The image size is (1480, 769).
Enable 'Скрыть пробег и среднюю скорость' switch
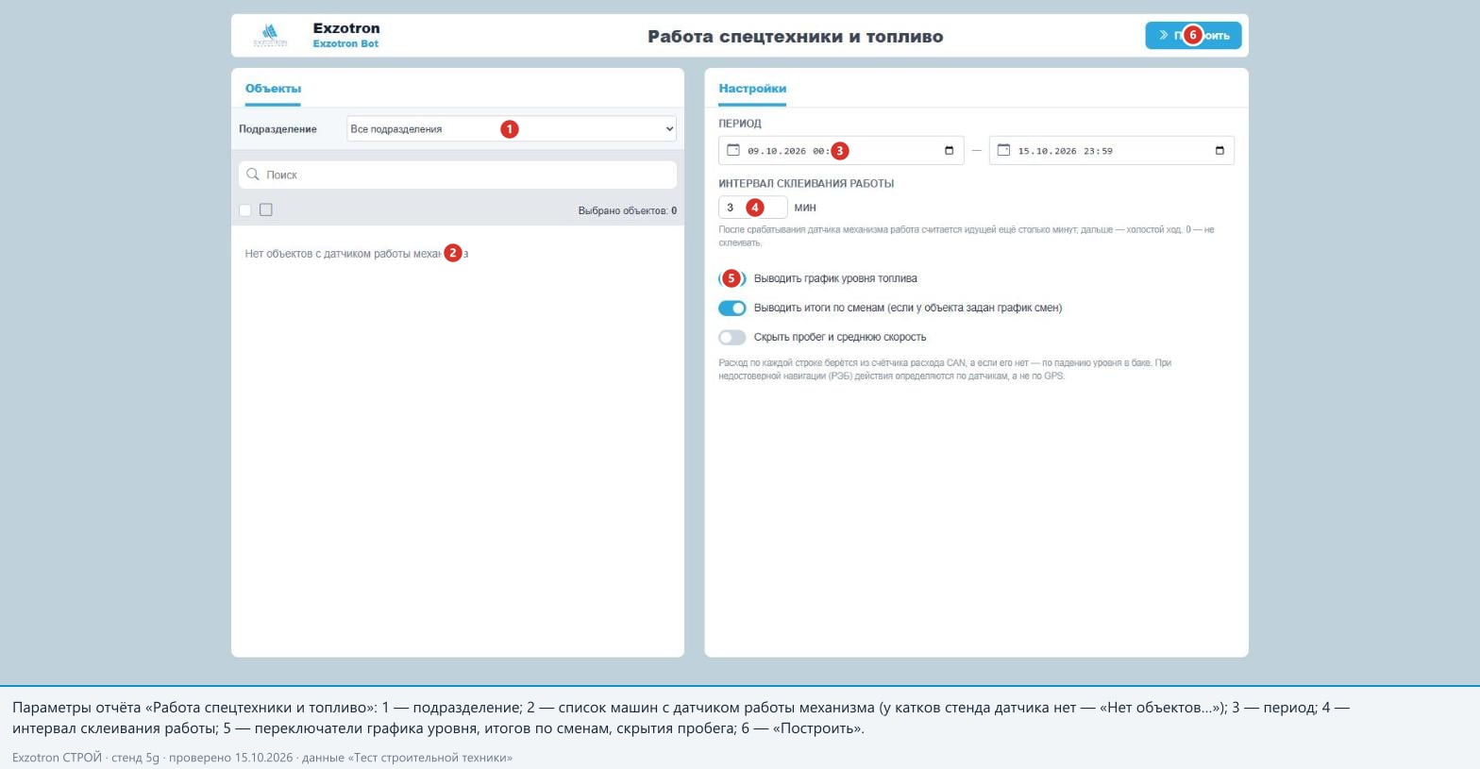(x=732, y=337)
